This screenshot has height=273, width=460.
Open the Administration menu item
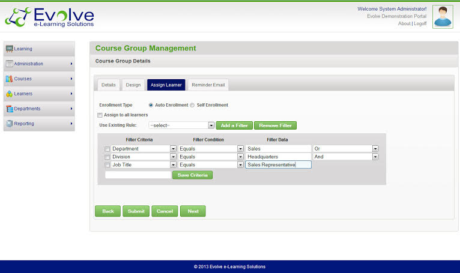(x=39, y=64)
